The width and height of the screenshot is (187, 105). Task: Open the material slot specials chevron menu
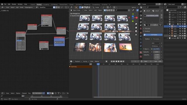[x=162, y=20]
